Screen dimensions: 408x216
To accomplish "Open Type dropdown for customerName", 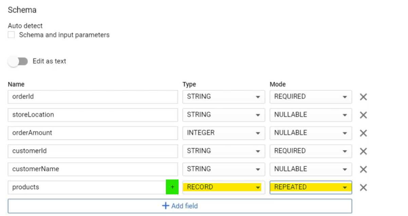I will [223, 169].
